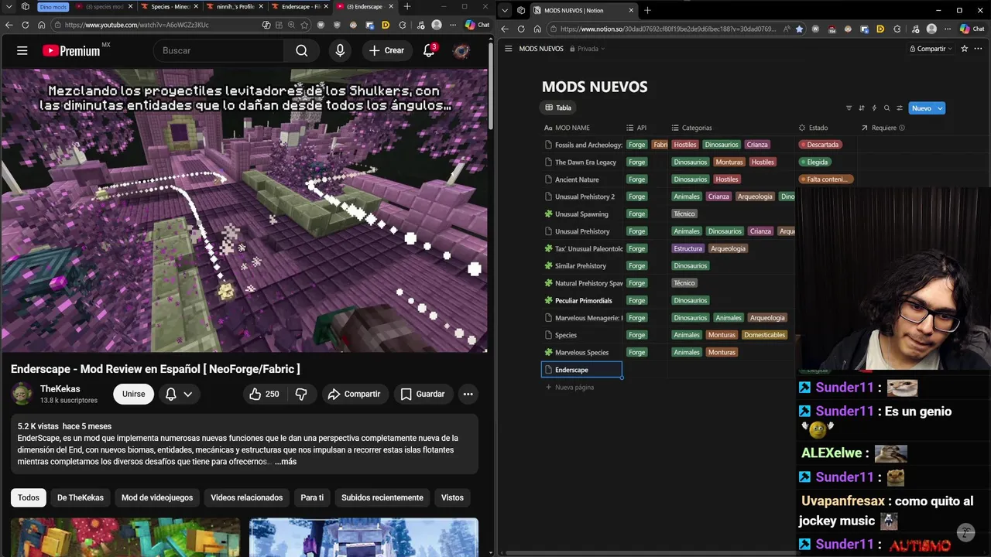Open Notion automations lightning icon
The image size is (991, 557).
(x=874, y=108)
